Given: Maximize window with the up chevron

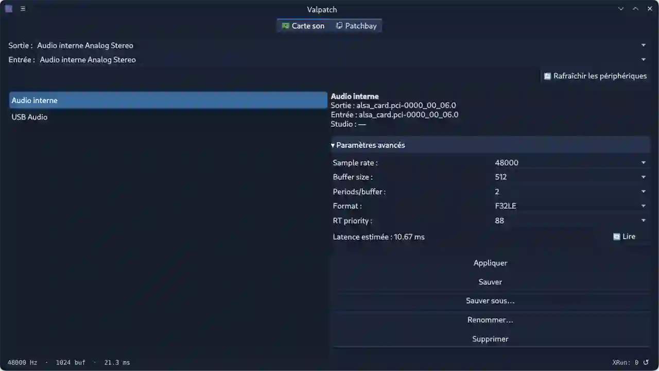Looking at the screenshot, I should click(635, 9).
